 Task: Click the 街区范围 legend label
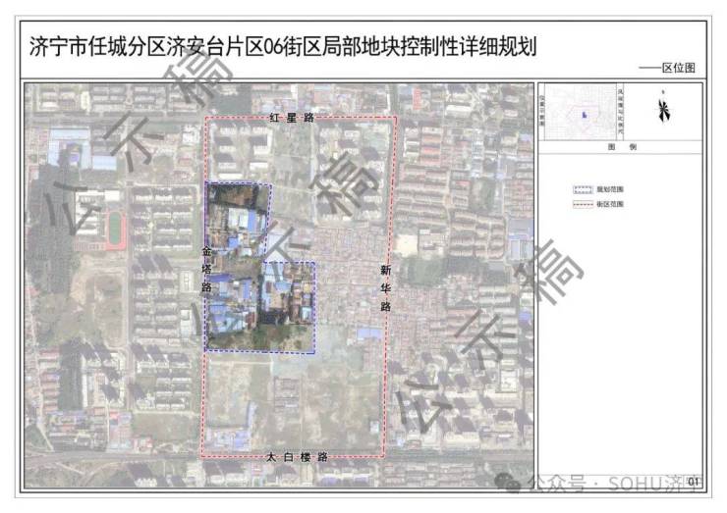point(609,205)
